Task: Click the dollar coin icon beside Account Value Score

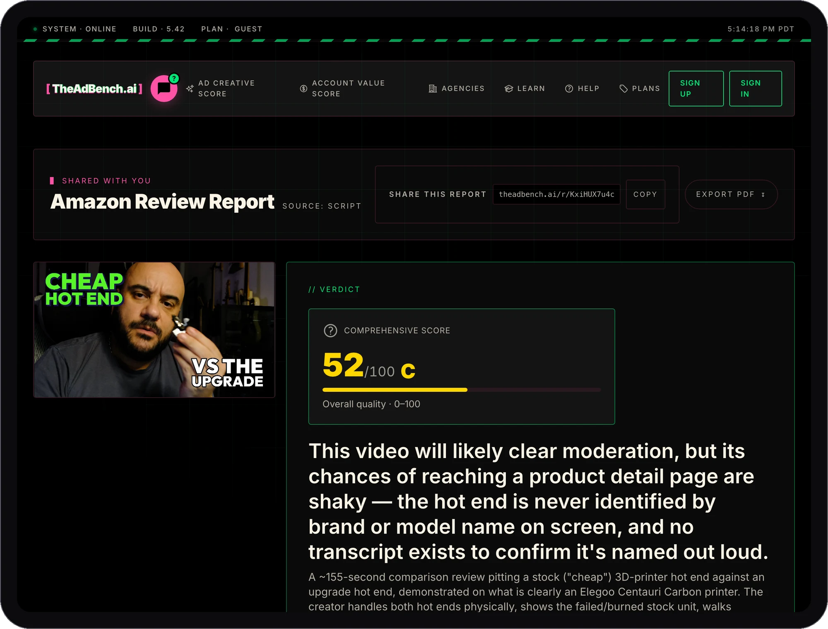Action: pos(303,89)
